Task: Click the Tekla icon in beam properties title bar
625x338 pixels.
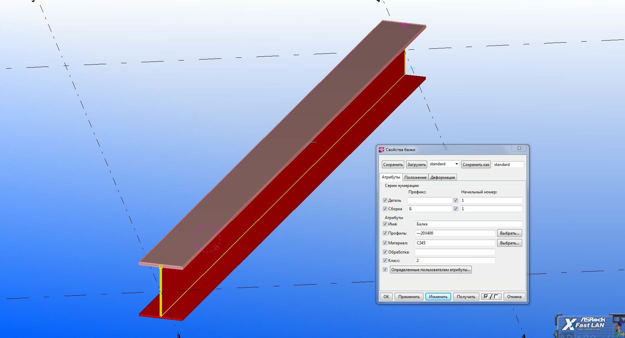Action: [x=381, y=149]
